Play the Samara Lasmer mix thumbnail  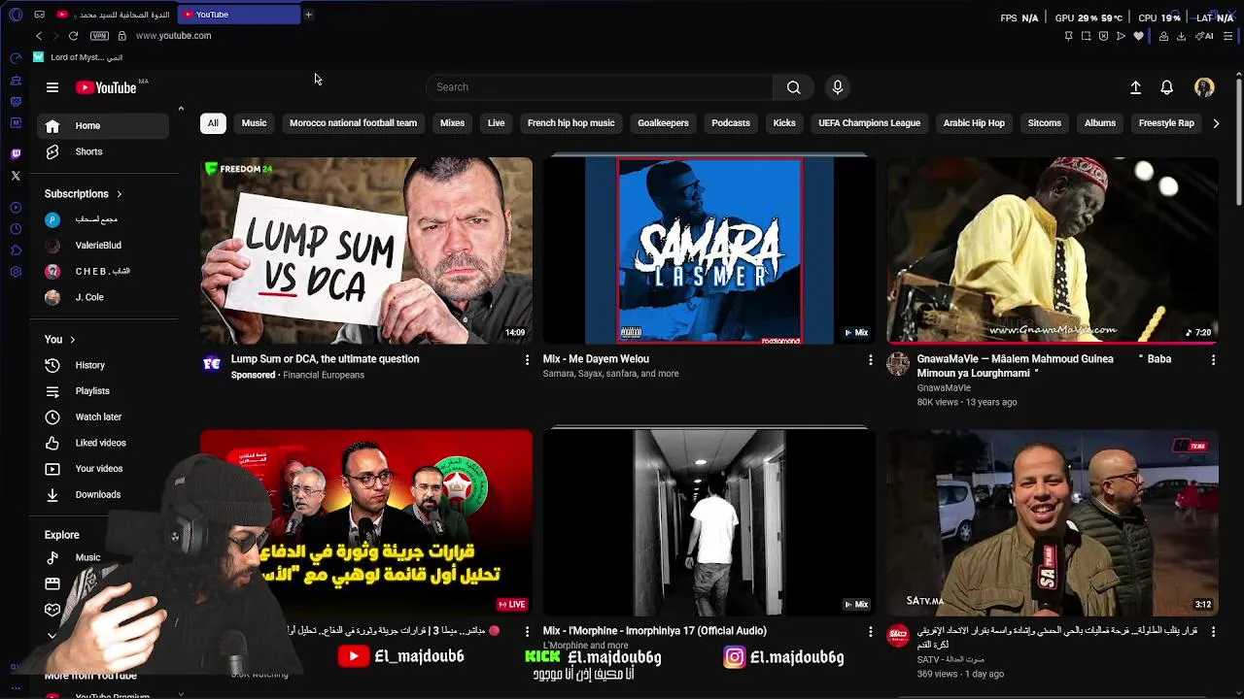pyautogui.click(x=709, y=250)
